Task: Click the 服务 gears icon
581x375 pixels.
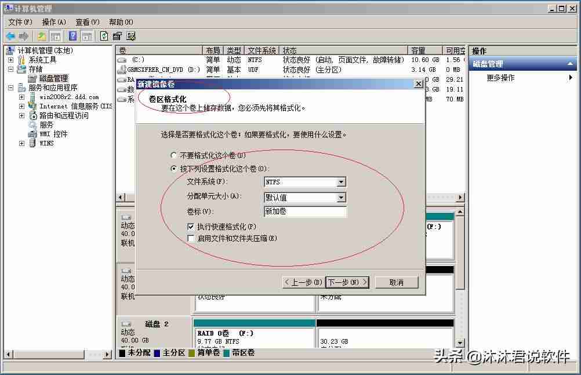Action: [32, 125]
